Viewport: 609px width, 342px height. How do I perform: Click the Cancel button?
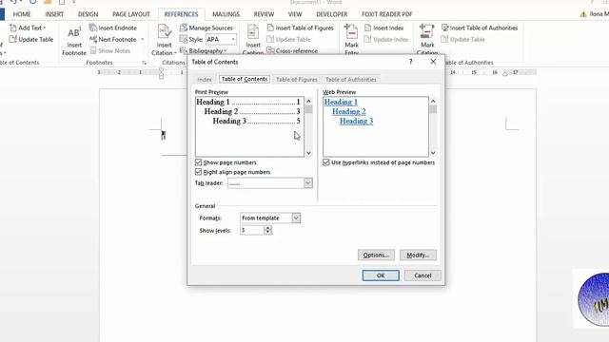coord(422,275)
